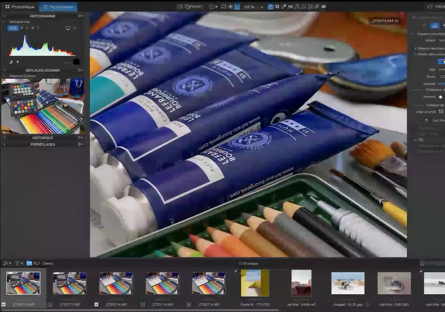The image size is (445, 312).
Task: Toggle highlight clipping sun icon
Action: [17, 62]
